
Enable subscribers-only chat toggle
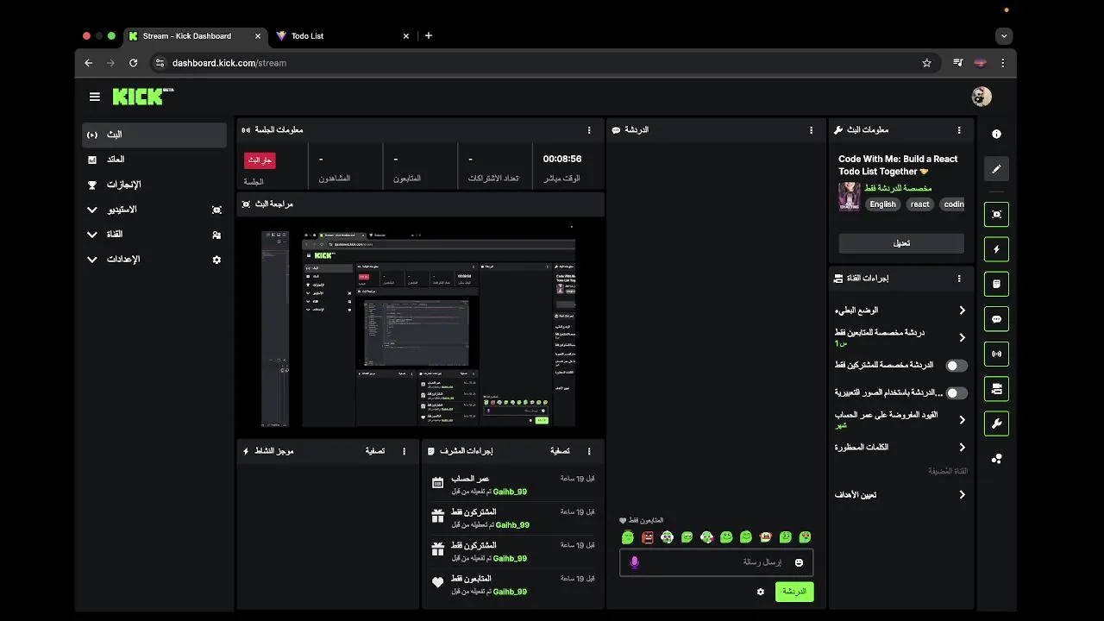(957, 366)
